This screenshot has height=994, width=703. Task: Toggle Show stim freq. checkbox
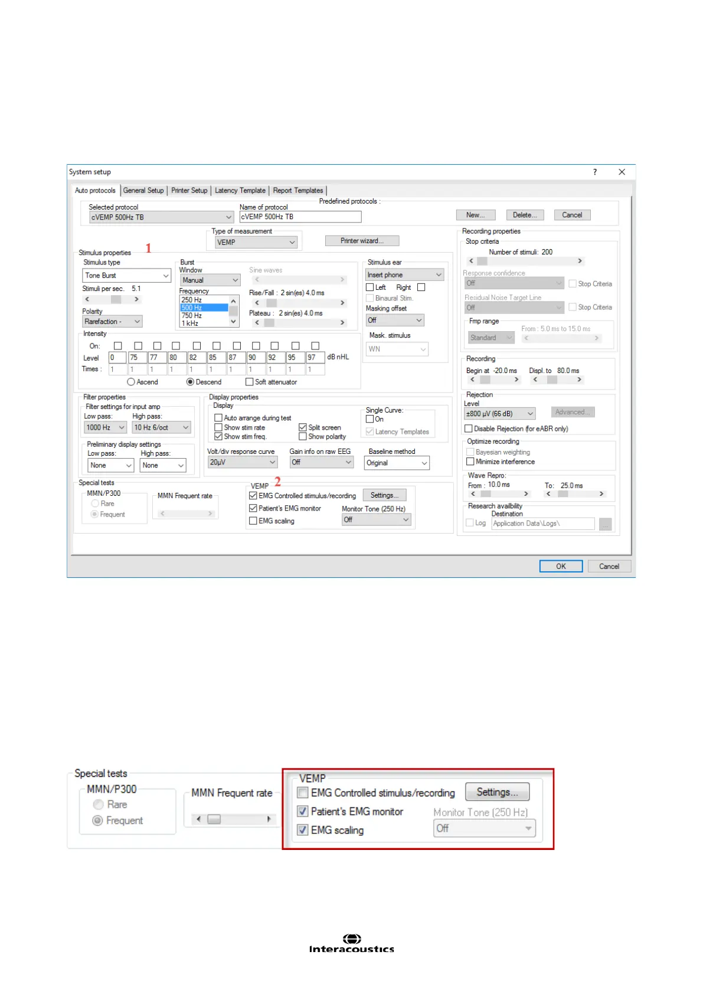(x=218, y=437)
